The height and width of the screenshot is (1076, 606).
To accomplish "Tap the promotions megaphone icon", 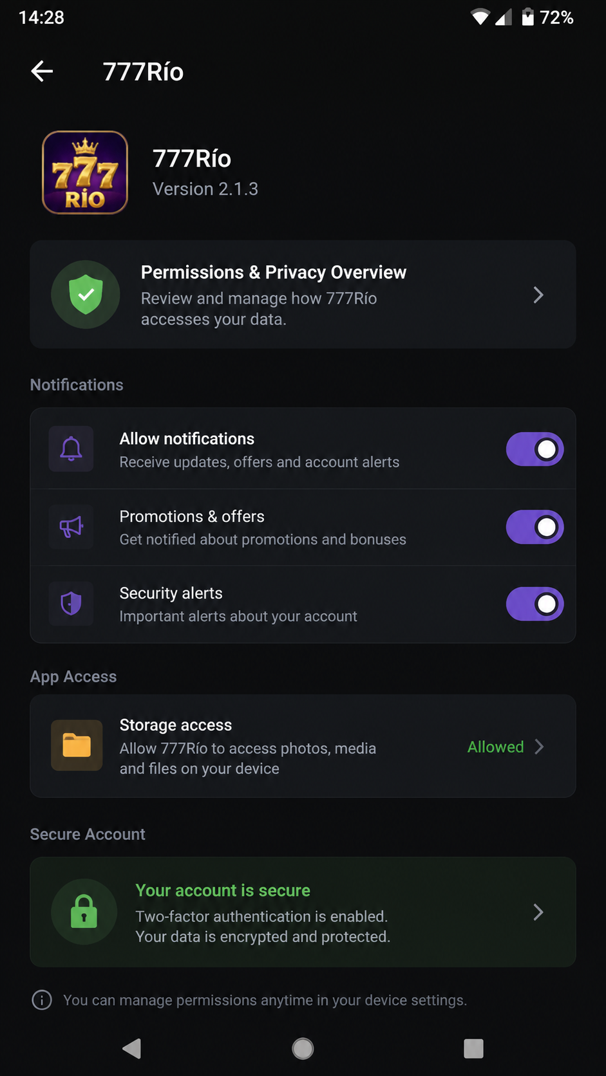I will [x=71, y=527].
